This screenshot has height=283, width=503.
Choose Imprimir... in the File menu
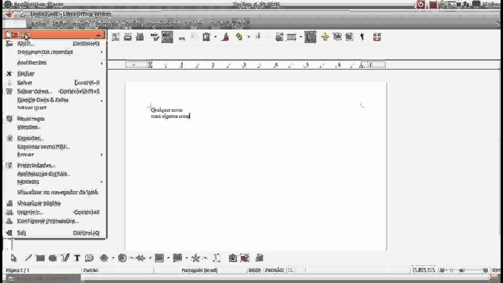(55, 212)
